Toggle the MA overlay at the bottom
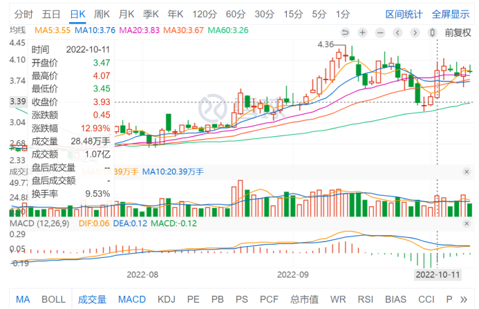479x309 pixels. (23, 299)
